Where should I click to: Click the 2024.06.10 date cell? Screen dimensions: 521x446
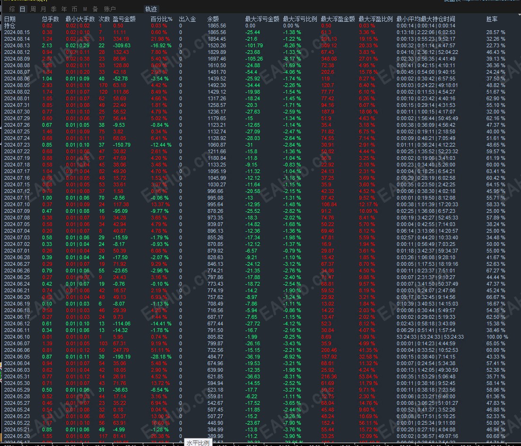point(17,337)
